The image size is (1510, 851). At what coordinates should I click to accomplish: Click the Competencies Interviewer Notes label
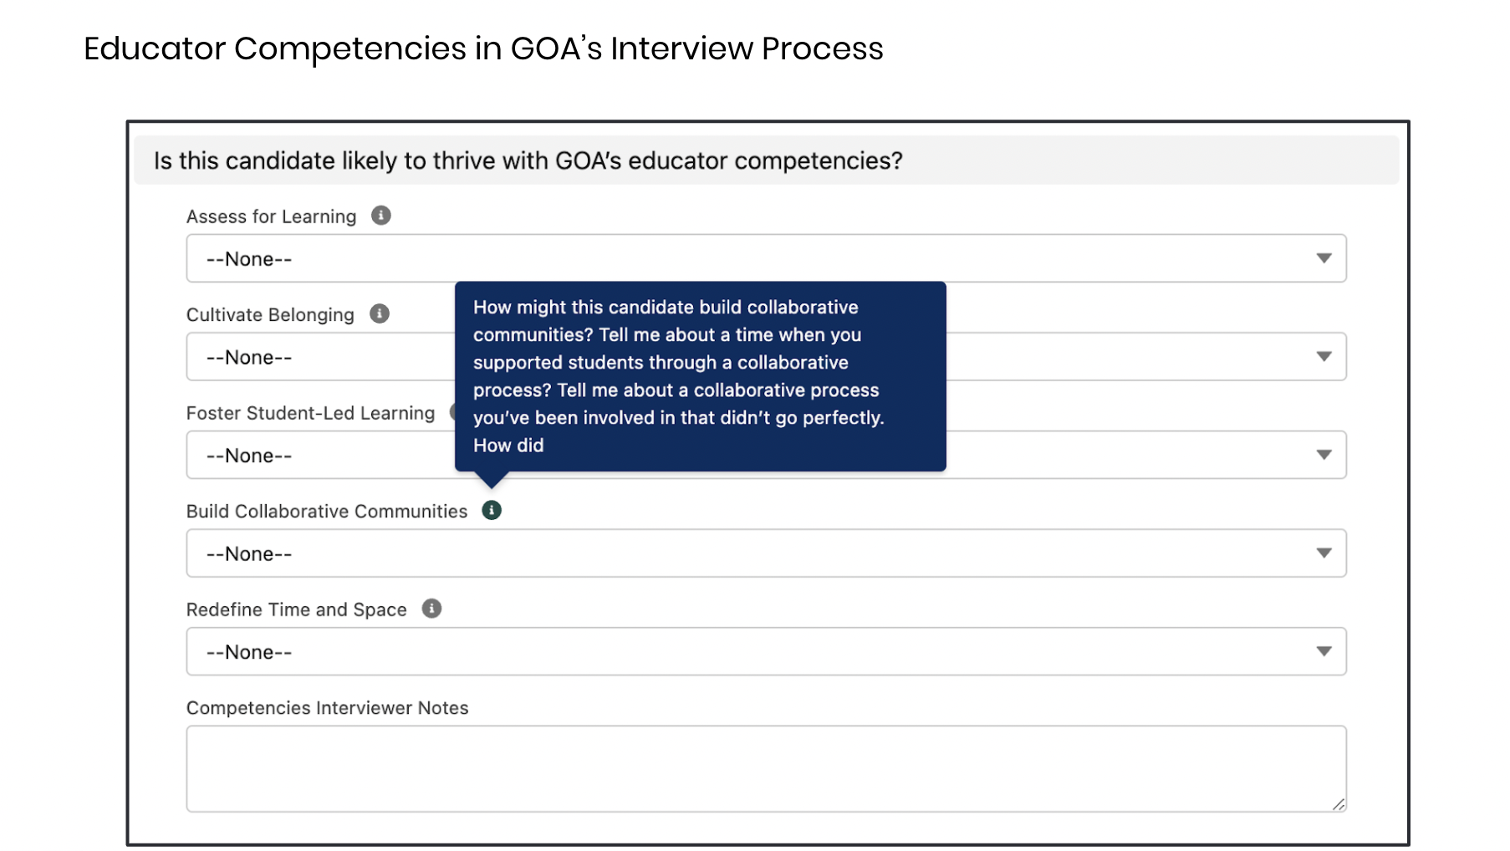coord(327,708)
